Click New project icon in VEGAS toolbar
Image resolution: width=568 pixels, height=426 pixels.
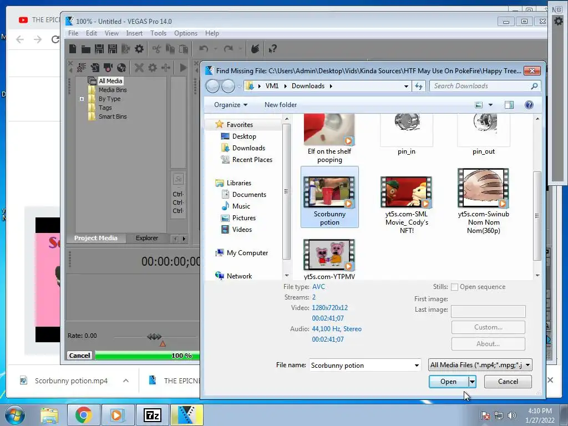(73, 49)
